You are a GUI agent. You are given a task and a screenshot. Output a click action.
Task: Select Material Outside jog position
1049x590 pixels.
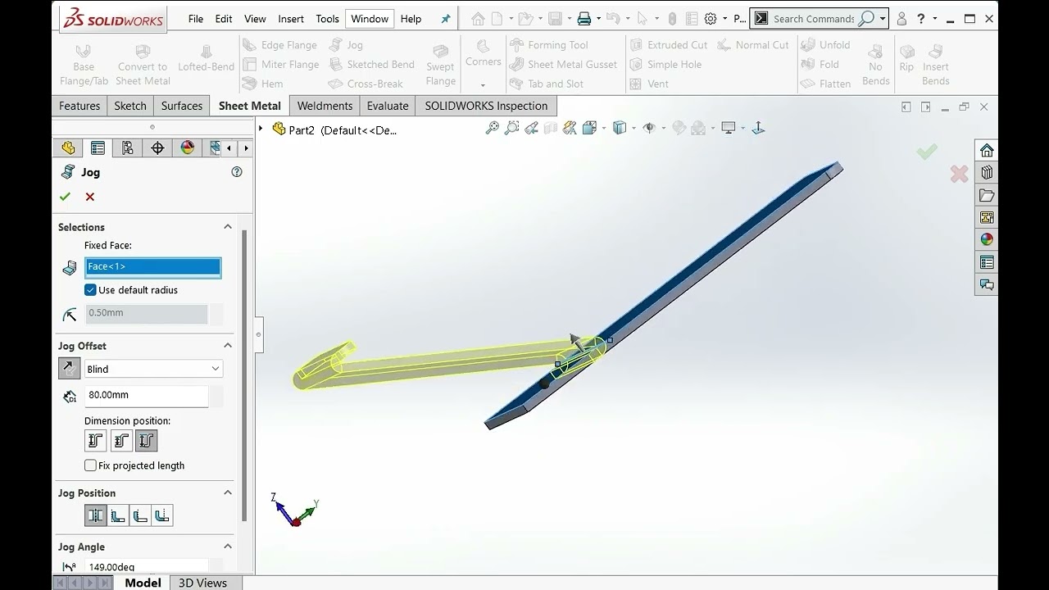pyautogui.click(x=140, y=515)
